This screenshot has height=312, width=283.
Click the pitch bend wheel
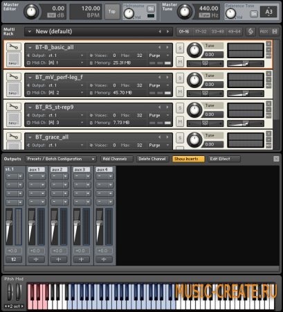(10, 292)
